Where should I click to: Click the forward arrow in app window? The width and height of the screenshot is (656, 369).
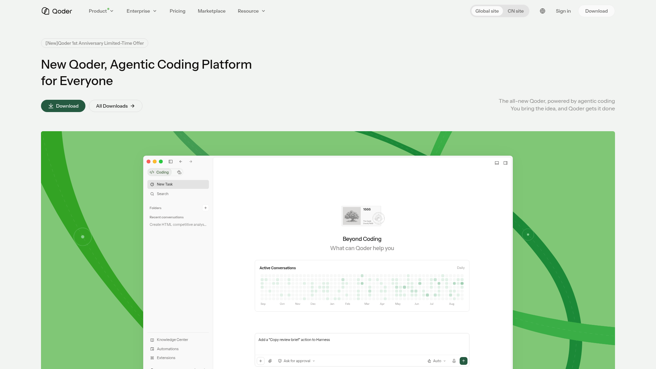[191, 162]
